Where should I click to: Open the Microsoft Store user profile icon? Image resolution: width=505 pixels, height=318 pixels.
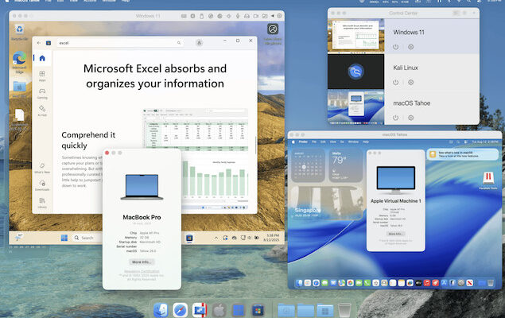pyautogui.click(x=199, y=42)
